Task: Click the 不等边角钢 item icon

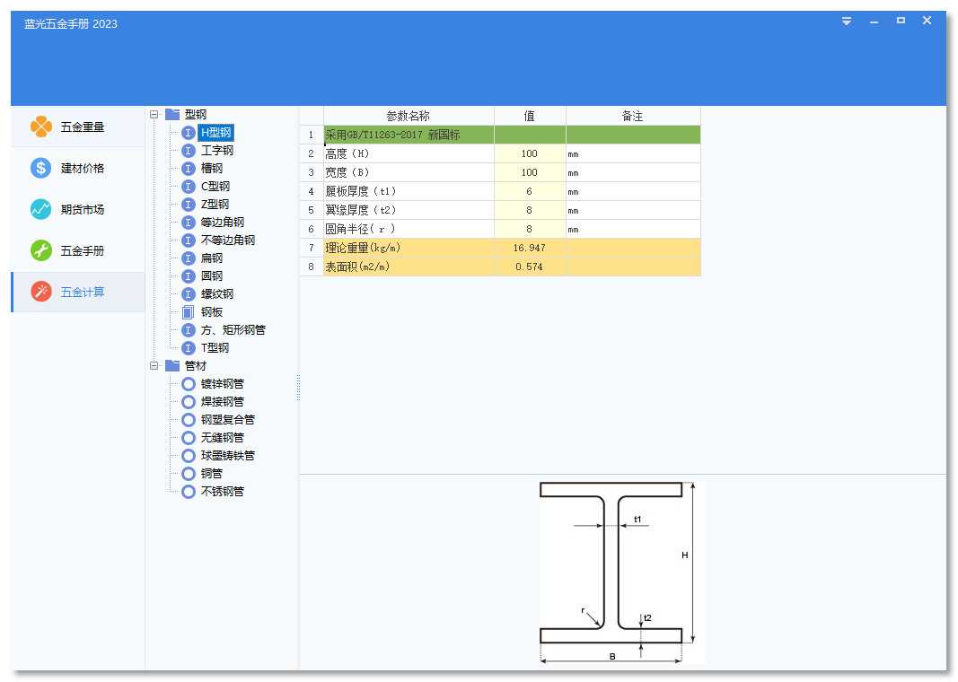Action: 189,240
